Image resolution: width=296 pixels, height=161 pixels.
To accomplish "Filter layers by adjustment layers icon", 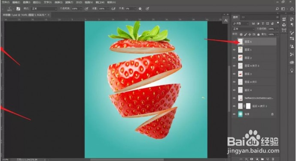I will (258, 24).
